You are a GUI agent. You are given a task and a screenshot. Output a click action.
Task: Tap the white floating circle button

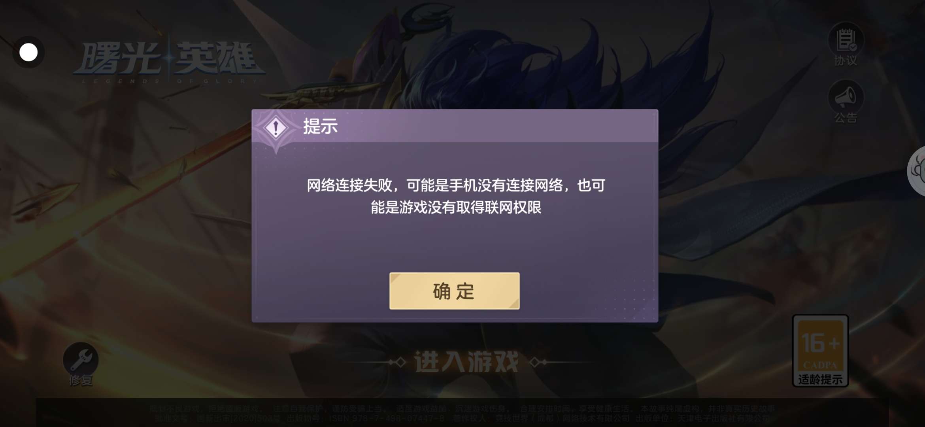(28, 52)
